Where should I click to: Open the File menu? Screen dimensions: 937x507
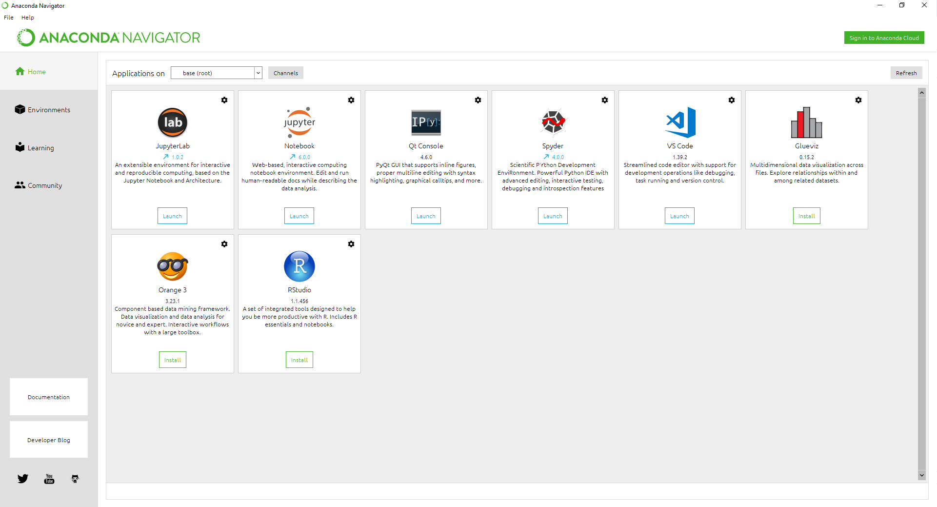point(9,18)
